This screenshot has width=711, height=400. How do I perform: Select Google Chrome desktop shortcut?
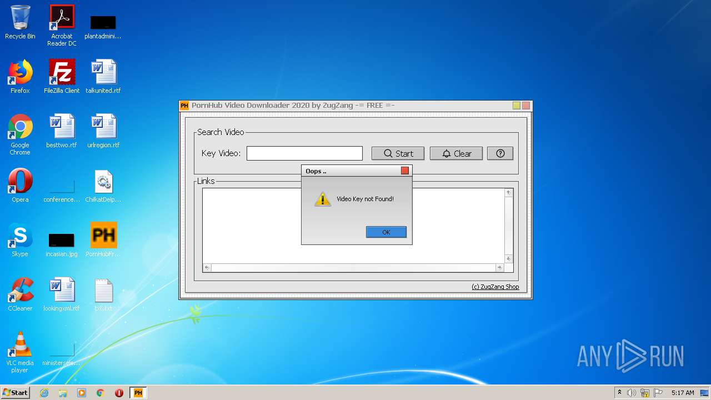click(x=20, y=134)
